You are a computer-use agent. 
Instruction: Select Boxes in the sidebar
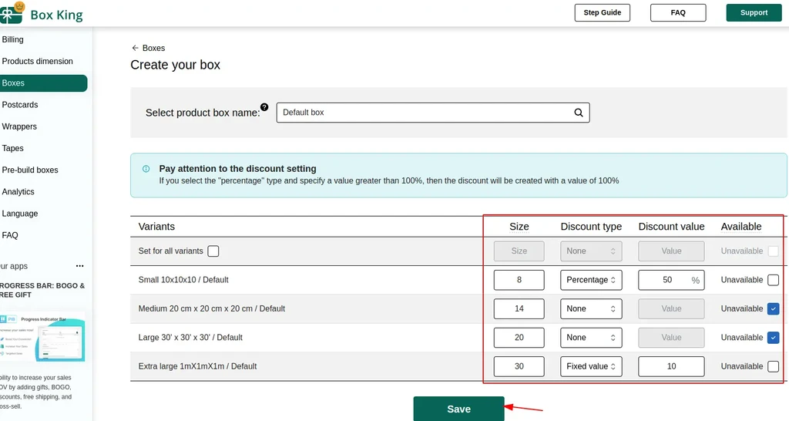[43, 83]
